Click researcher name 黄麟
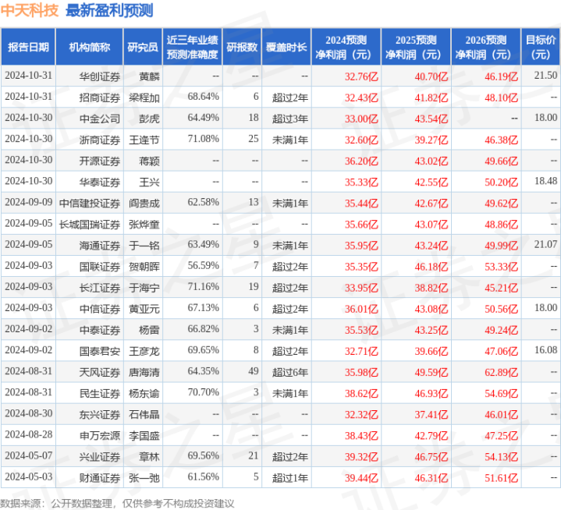561x510 pixels. (149, 76)
